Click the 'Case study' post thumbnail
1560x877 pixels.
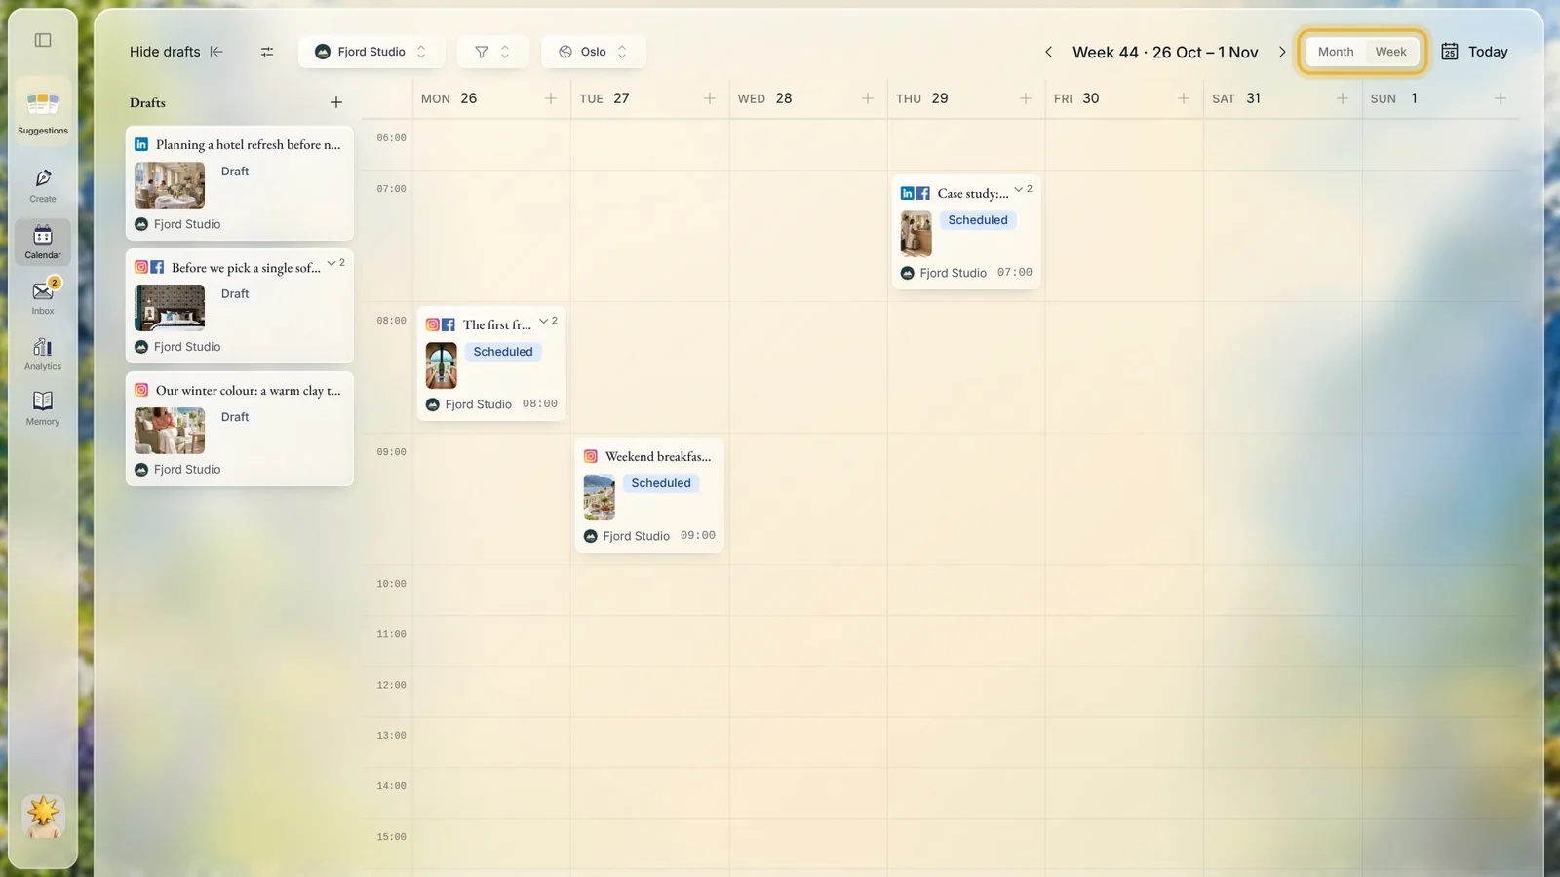[916, 234]
